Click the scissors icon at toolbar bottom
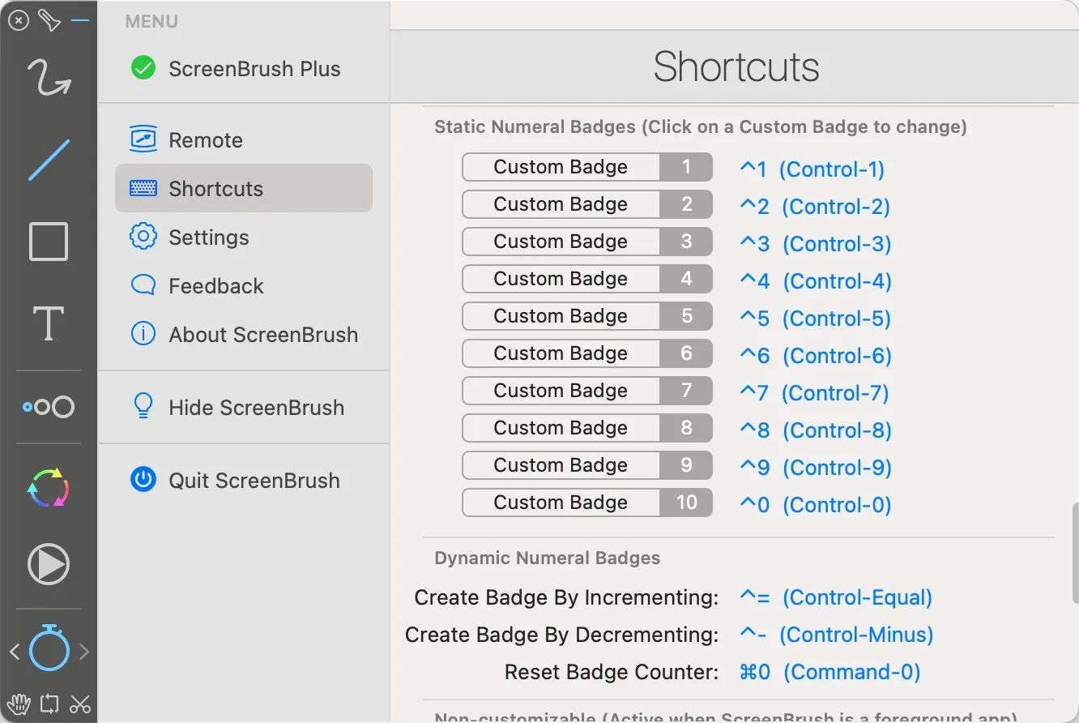 (79, 703)
